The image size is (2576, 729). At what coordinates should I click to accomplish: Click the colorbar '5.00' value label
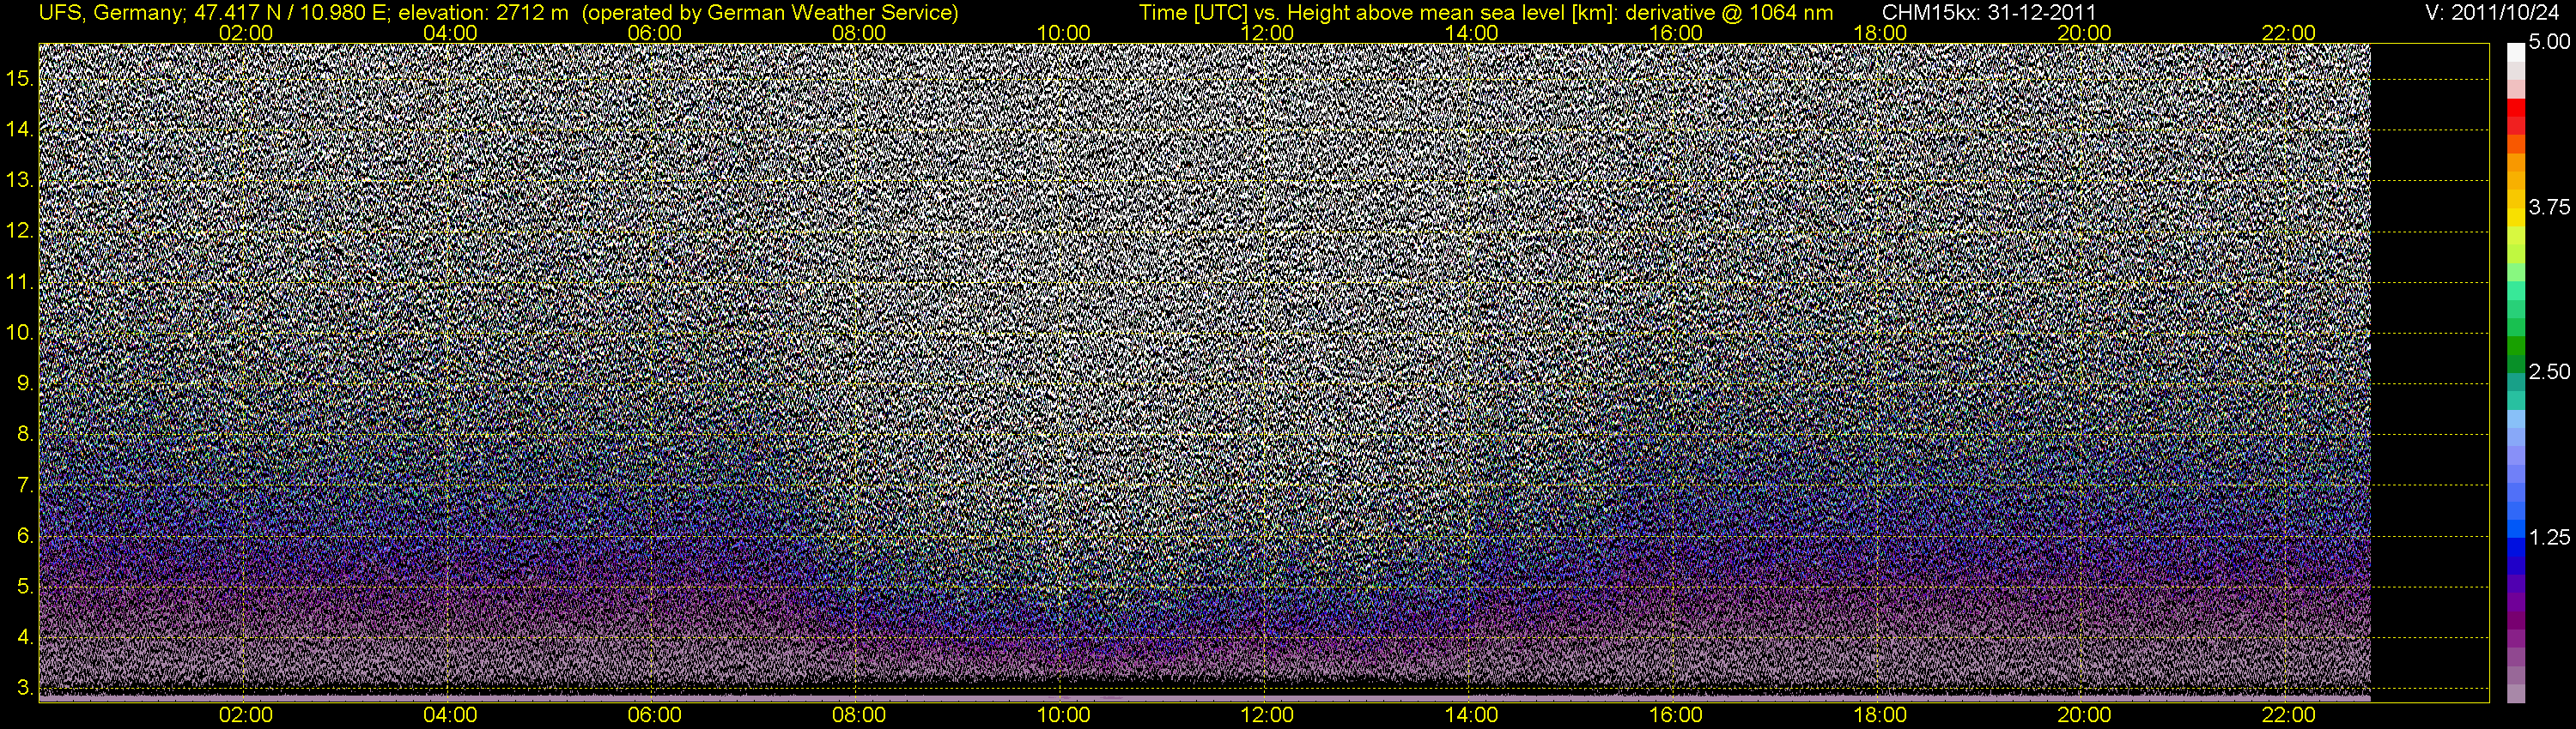2549,43
